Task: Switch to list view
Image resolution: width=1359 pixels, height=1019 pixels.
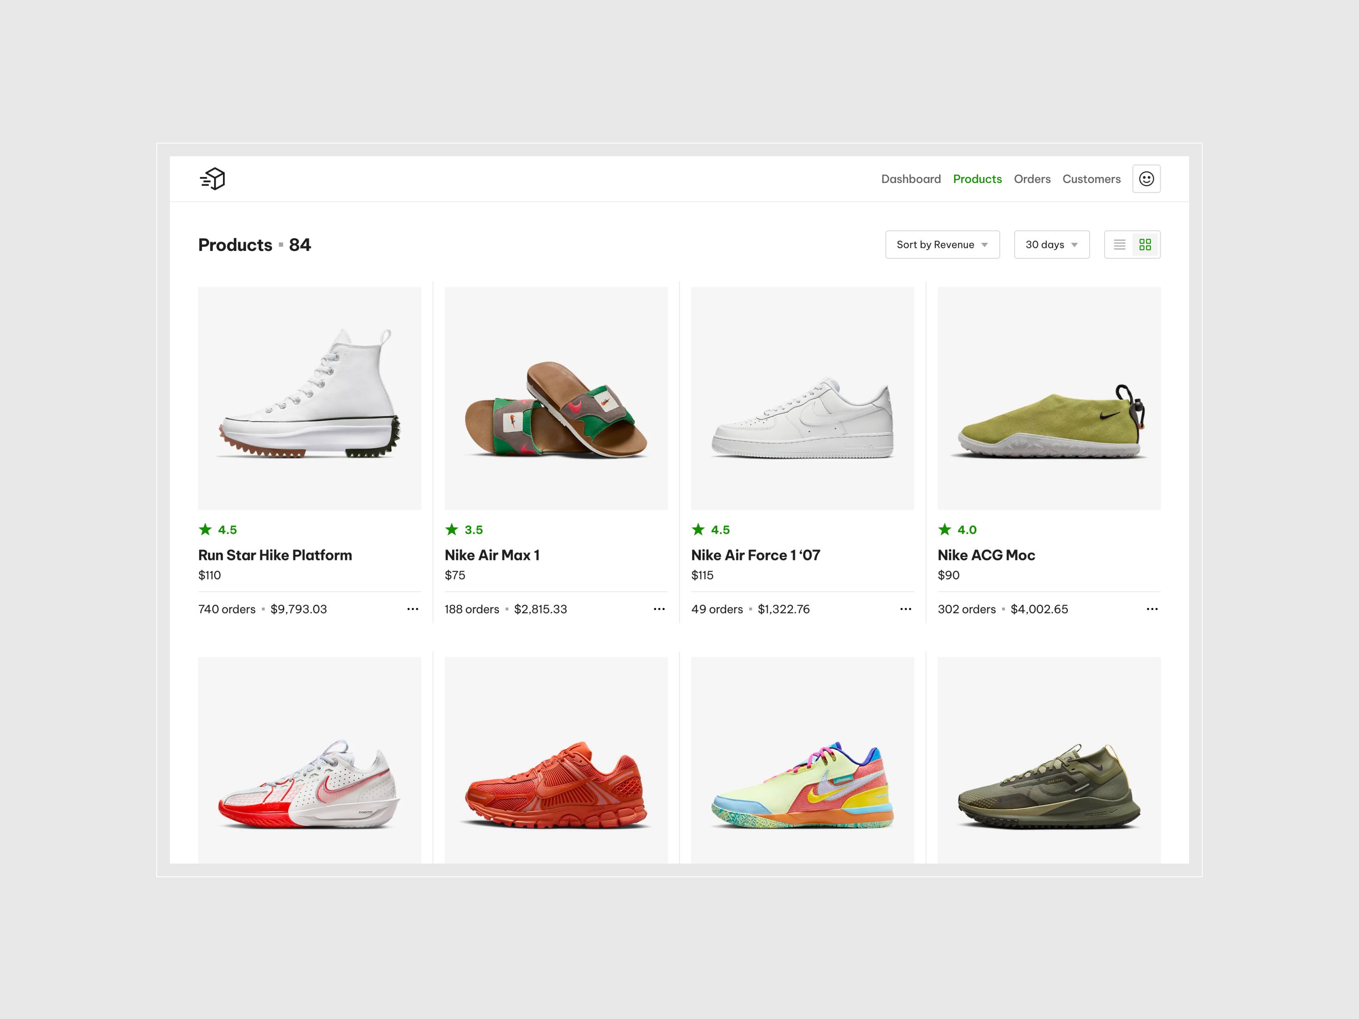Action: 1119,245
